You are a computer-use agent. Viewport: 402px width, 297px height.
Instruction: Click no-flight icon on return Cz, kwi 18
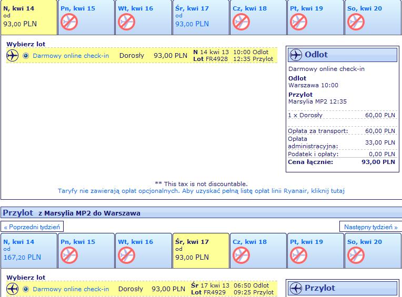241,255
